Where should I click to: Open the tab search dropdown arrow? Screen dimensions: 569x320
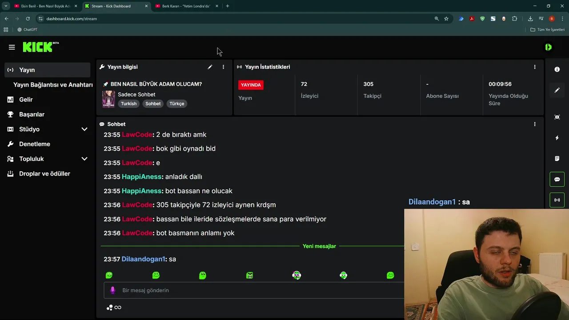click(5, 6)
